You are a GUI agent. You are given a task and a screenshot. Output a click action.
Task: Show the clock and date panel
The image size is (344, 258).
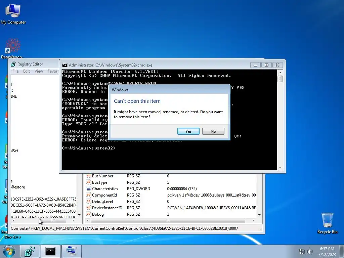pos(327,252)
